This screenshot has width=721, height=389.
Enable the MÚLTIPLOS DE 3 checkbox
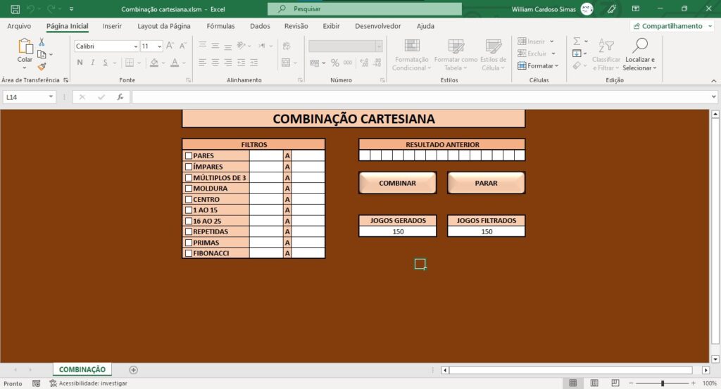tap(189, 178)
